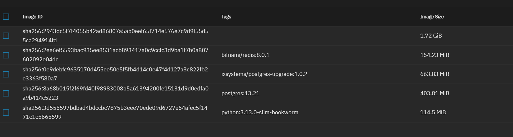Select the untagged 1.72 GiB image checkbox
Screen dimensions: 513x137
6,36
